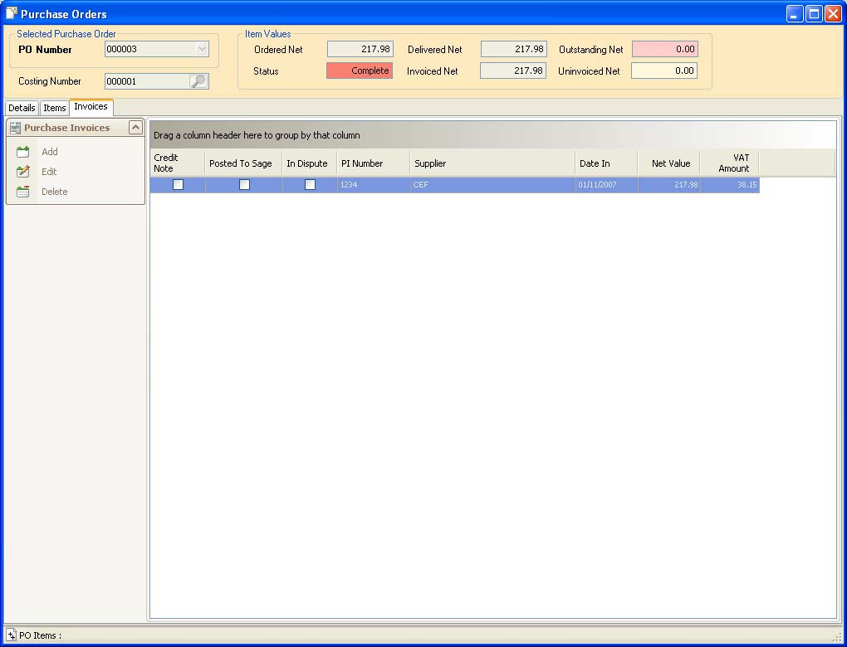Click the Add purchase invoice icon
The image size is (847, 647).
tap(22, 152)
